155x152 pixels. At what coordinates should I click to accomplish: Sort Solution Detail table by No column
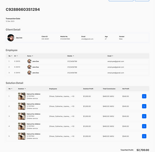[x=10, y=89]
